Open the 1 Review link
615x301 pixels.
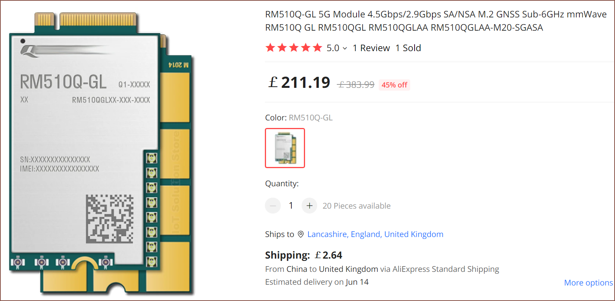pyautogui.click(x=371, y=48)
